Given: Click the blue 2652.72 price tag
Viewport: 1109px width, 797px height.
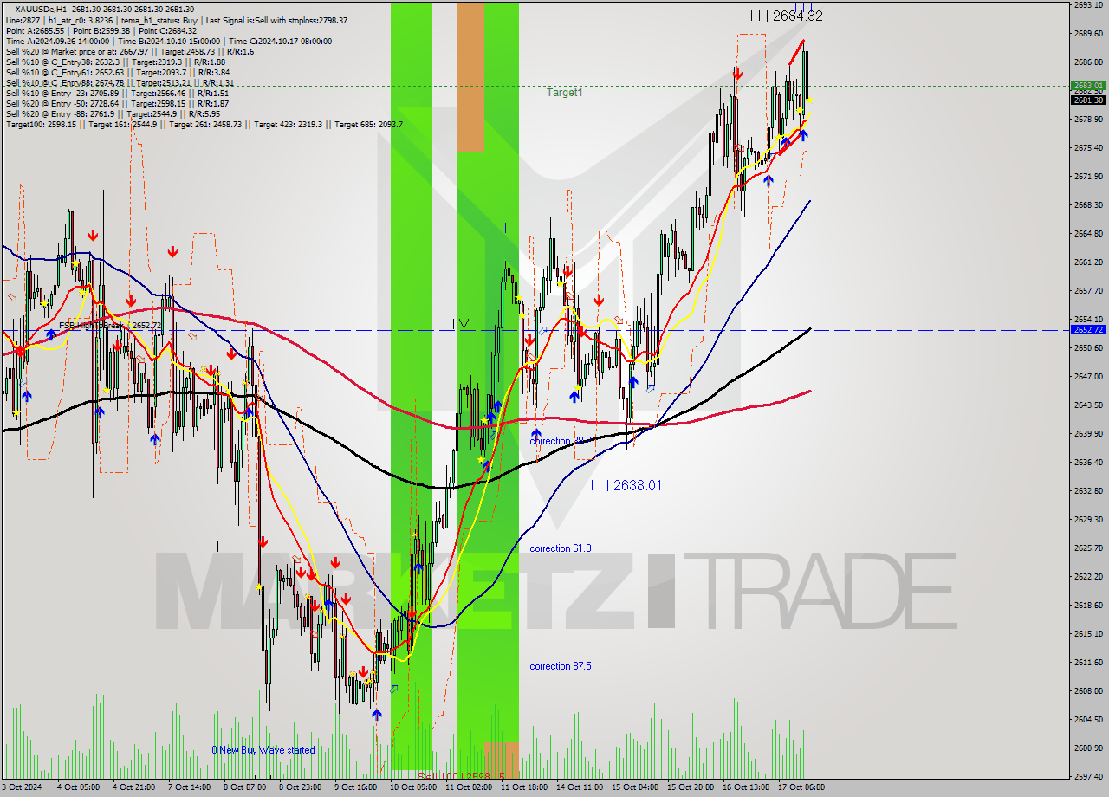Looking at the screenshot, I should click(x=1088, y=329).
